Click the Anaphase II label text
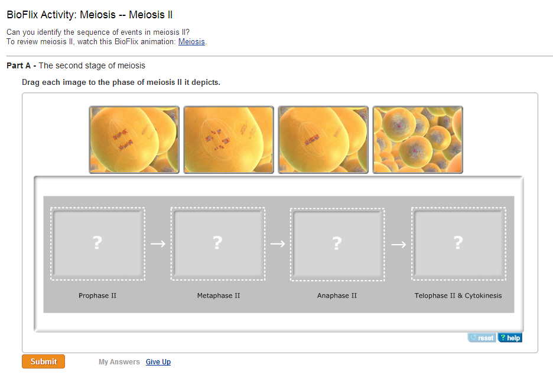 (337, 295)
